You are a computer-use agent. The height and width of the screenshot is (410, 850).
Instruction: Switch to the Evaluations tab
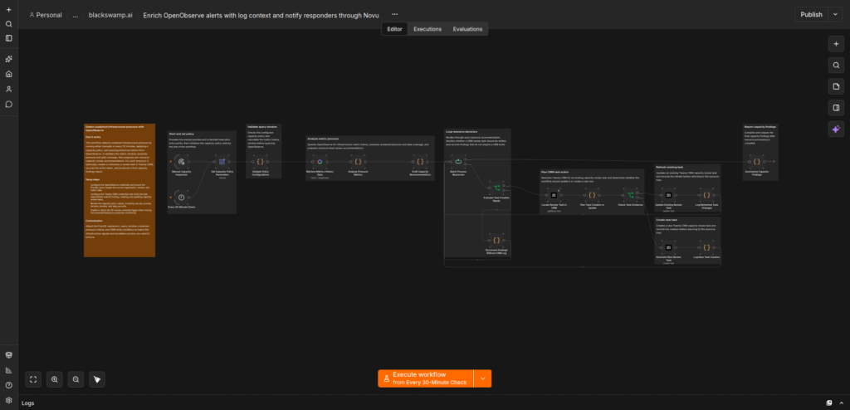(x=467, y=29)
